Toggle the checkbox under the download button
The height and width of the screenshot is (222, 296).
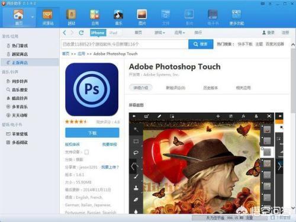86,152
